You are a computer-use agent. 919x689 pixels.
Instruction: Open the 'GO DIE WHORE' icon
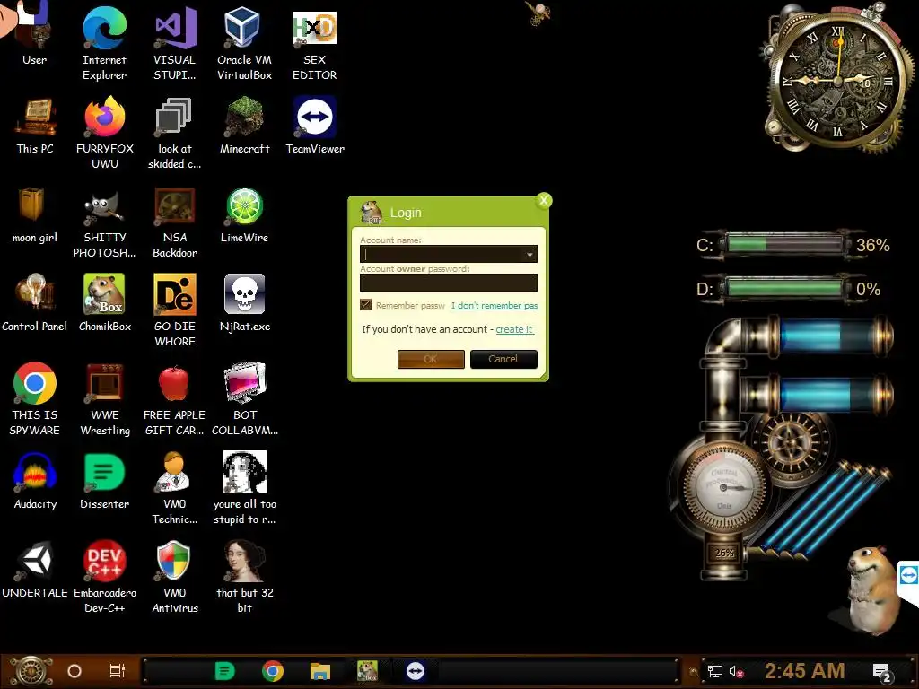(175, 310)
